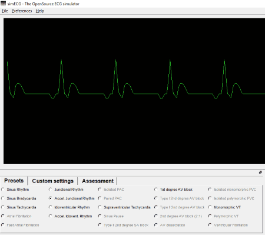Select the Supraventricular Tachycardia preset

pyautogui.click(x=124, y=207)
